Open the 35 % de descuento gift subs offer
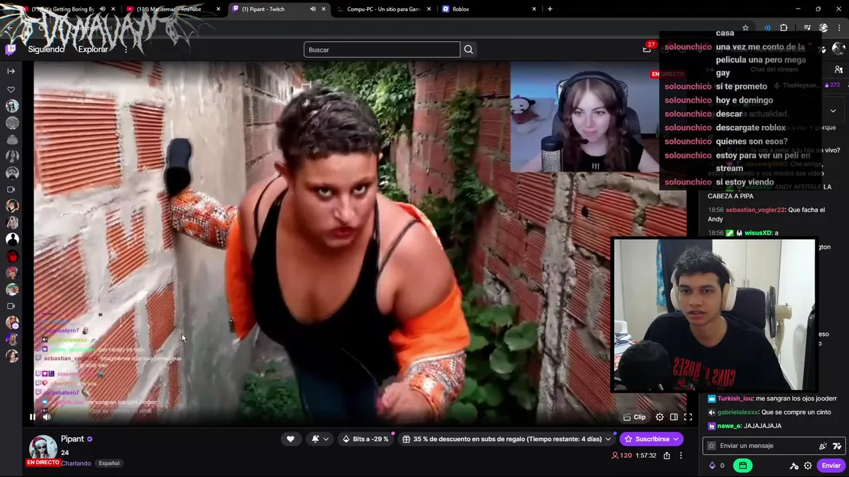The height and width of the screenshot is (477, 849). point(501,439)
